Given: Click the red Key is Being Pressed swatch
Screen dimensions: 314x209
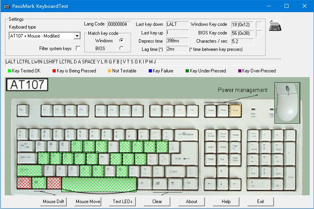Looking at the screenshot, I should [54, 71].
